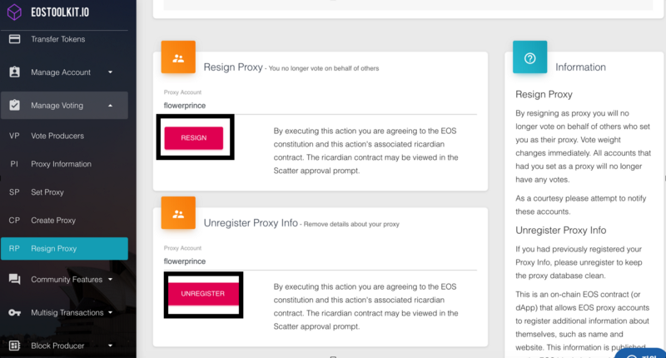Go to Proxy Information menu item
Viewport: 666px width, 358px height.
pyautogui.click(x=61, y=164)
